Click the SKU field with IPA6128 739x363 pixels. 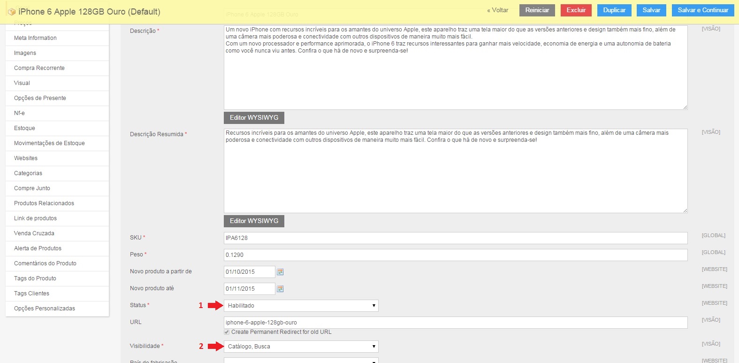point(456,238)
